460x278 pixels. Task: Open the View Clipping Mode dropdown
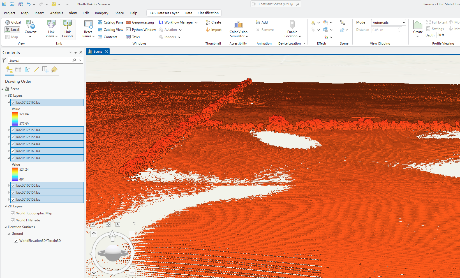click(389, 23)
